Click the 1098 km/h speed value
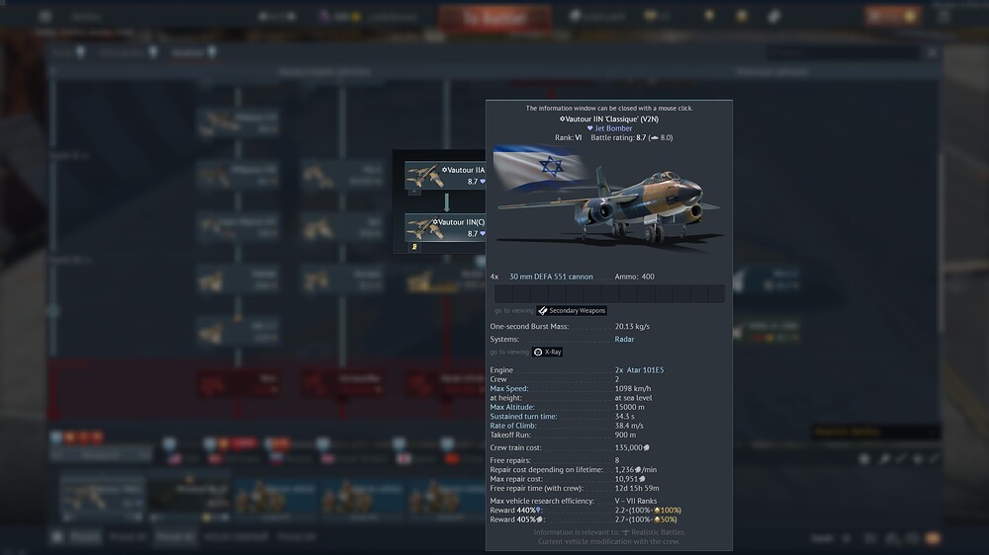 (633, 389)
